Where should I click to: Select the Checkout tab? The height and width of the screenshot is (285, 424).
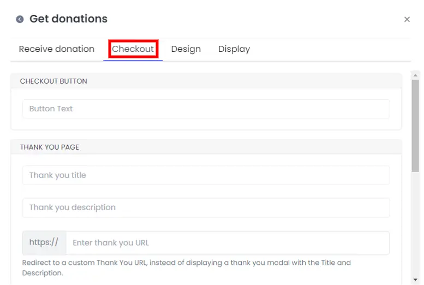click(x=133, y=49)
